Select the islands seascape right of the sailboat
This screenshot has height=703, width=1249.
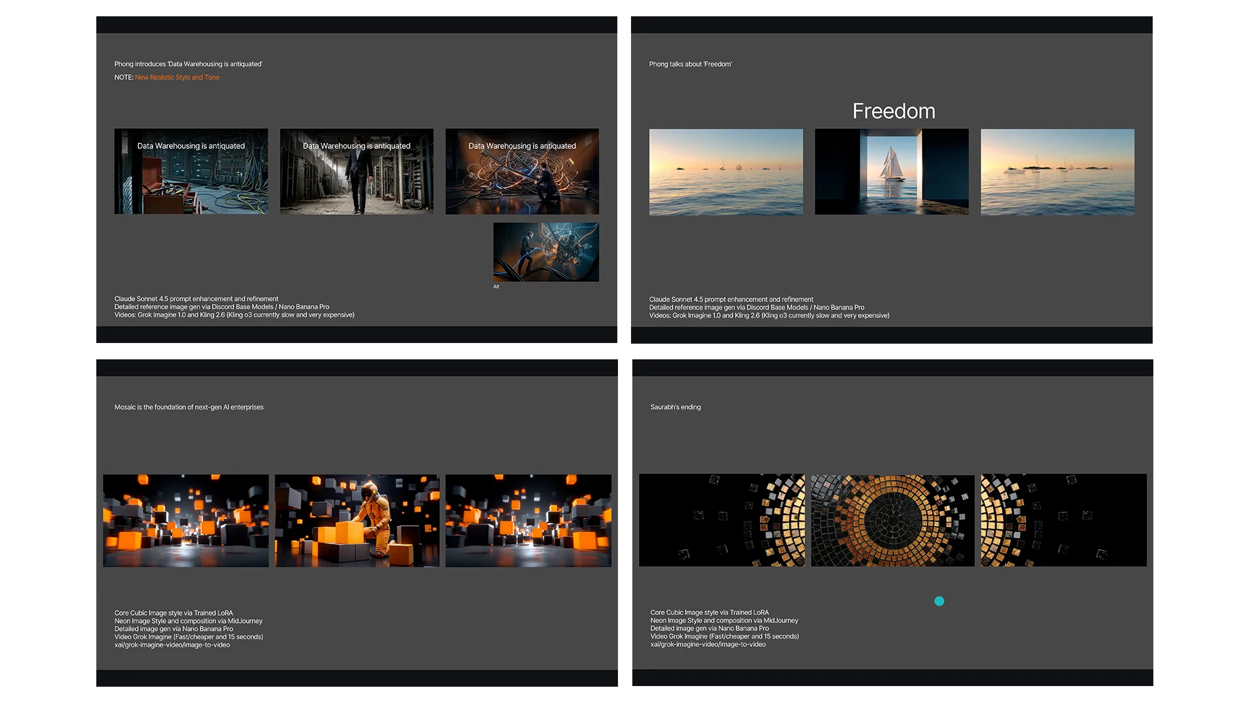pyautogui.click(x=1058, y=172)
